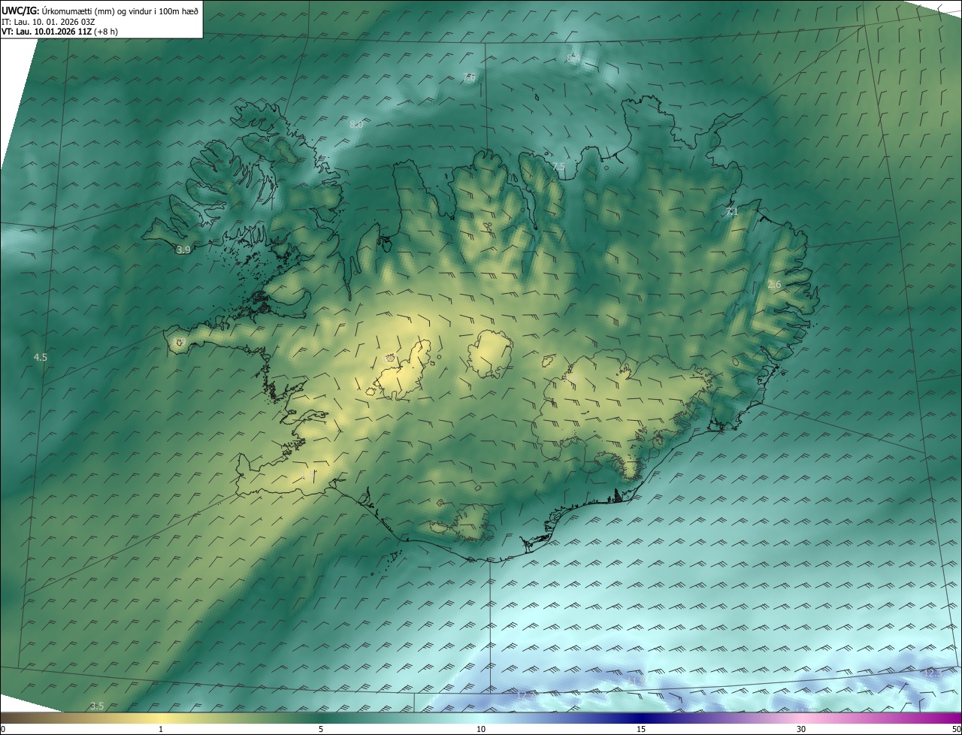Click the "7.1" value label on the map
This screenshot has height=735, width=962.
732,213
